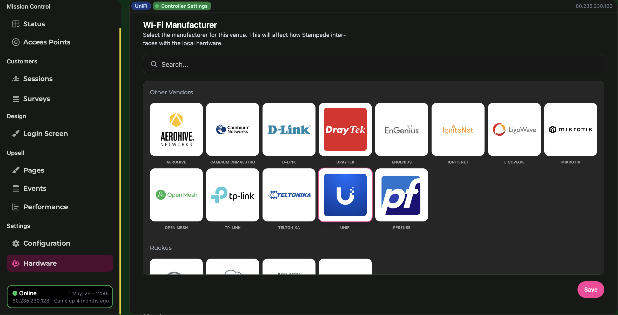Choose the Cambium Networks tile
The image size is (618, 315).
point(232,129)
